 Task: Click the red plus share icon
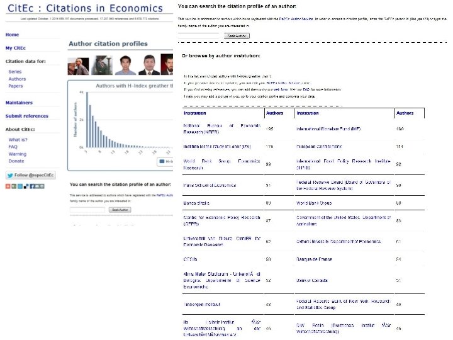coord(8,186)
